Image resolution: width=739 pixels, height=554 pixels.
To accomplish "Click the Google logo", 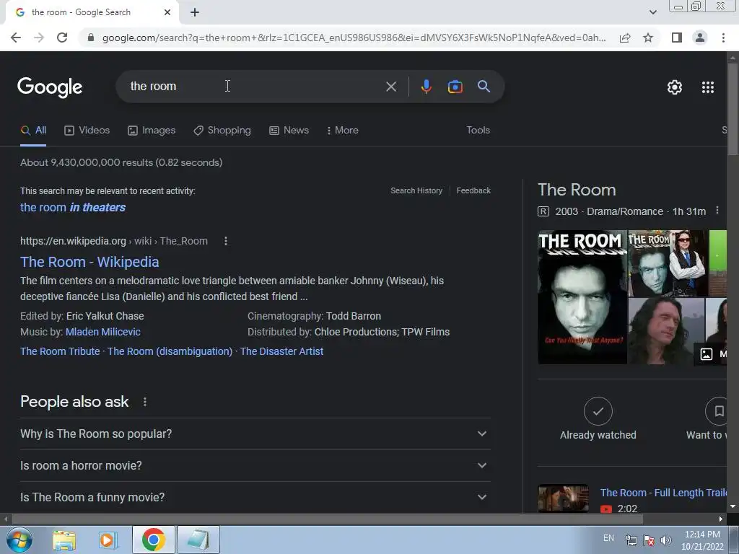I will 50,87.
